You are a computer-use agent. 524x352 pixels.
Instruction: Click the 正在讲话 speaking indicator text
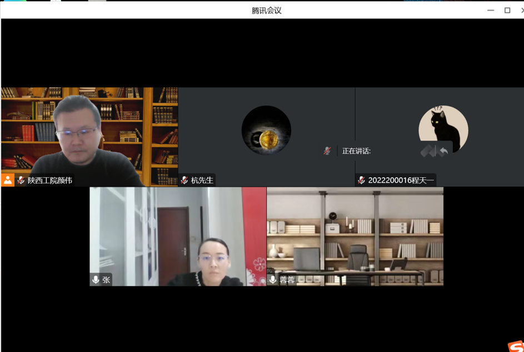356,151
